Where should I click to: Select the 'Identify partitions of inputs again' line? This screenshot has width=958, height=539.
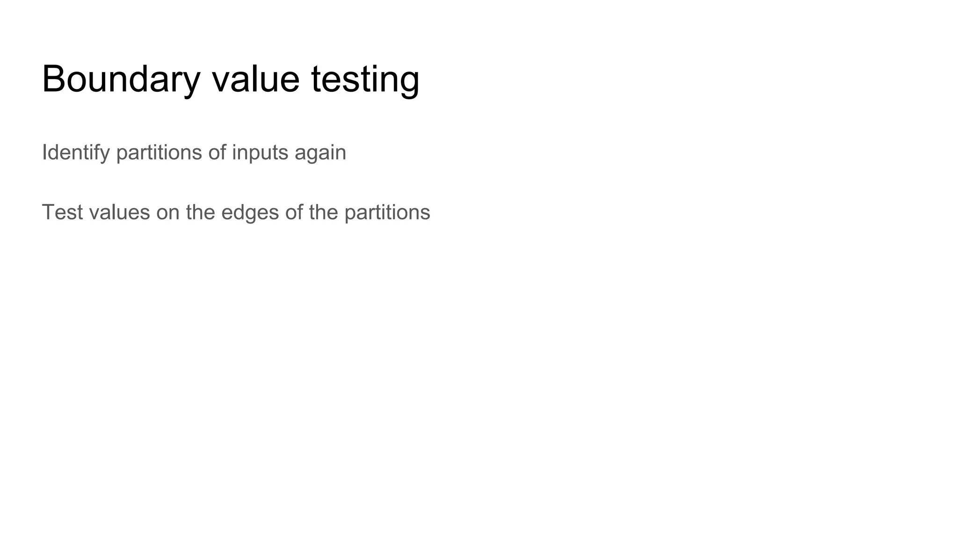[194, 153]
